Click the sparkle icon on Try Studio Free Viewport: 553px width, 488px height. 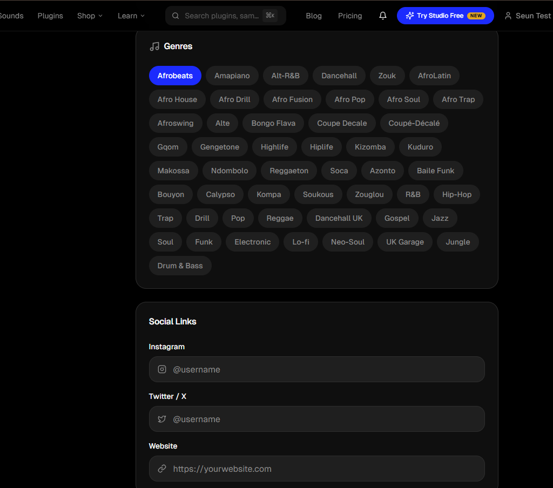point(410,16)
